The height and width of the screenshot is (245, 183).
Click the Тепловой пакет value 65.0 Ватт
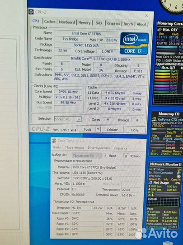click(131, 195)
